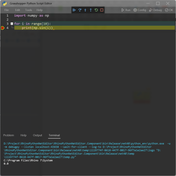Open the Help menu in the menu bar
This screenshot has height=176, width=176.
tap(40, 10)
